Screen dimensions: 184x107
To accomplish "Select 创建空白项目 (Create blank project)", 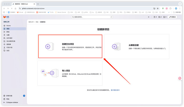I will point(70,46).
